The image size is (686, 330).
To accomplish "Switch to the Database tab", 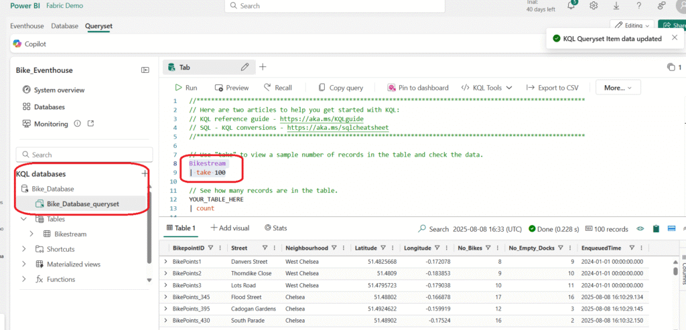I will click(x=65, y=26).
